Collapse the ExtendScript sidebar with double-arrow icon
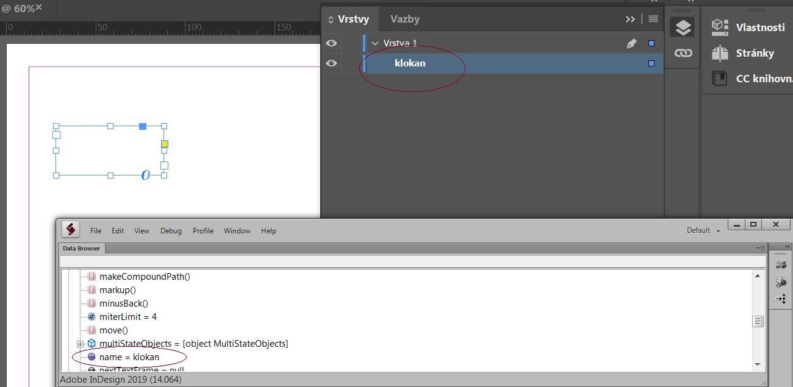Viewport: 793px width, 387px height. click(787, 246)
